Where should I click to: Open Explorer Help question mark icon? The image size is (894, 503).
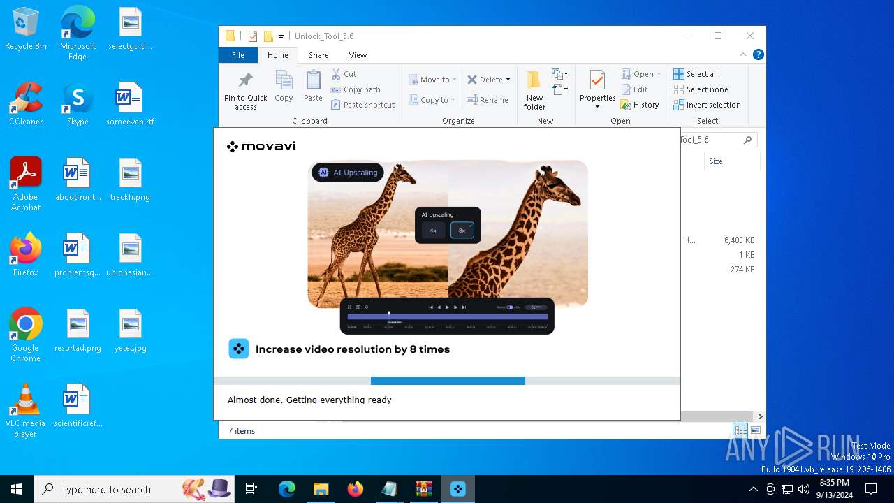pyautogui.click(x=758, y=54)
